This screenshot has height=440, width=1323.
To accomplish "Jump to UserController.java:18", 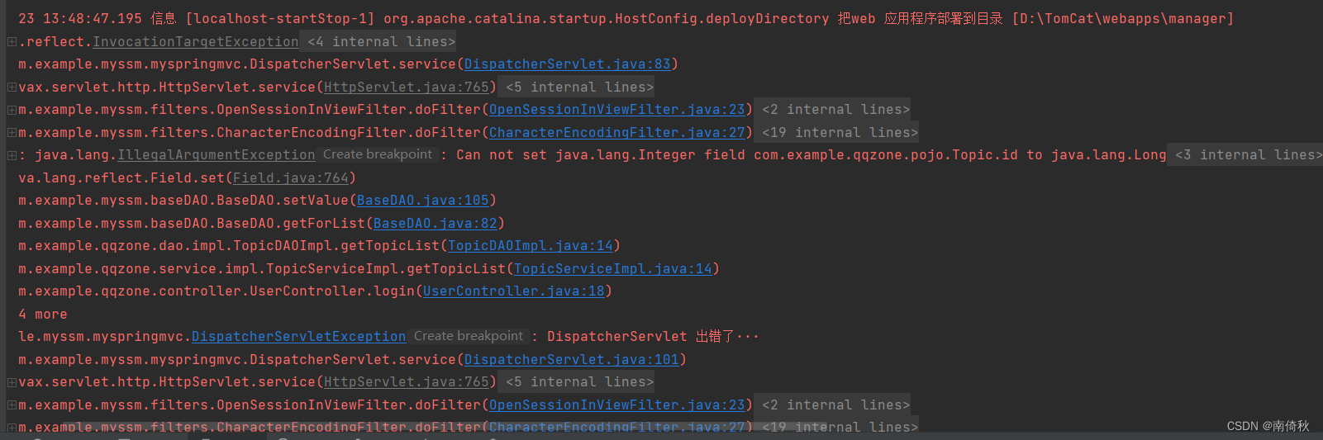I will pyautogui.click(x=514, y=291).
